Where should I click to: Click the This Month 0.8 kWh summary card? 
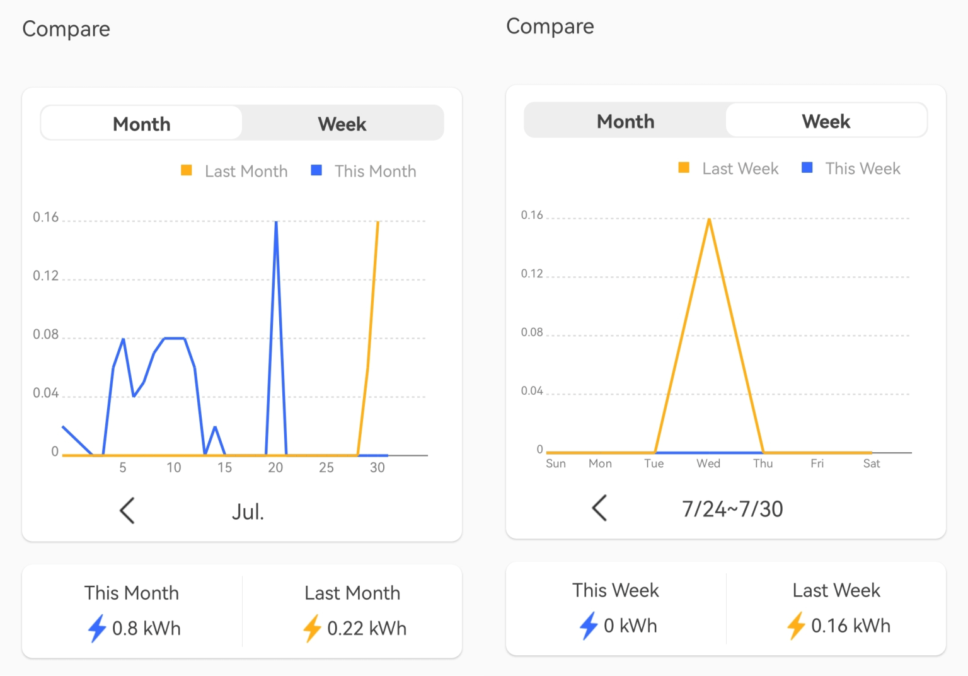pyautogui.click(x=131, y=610)
